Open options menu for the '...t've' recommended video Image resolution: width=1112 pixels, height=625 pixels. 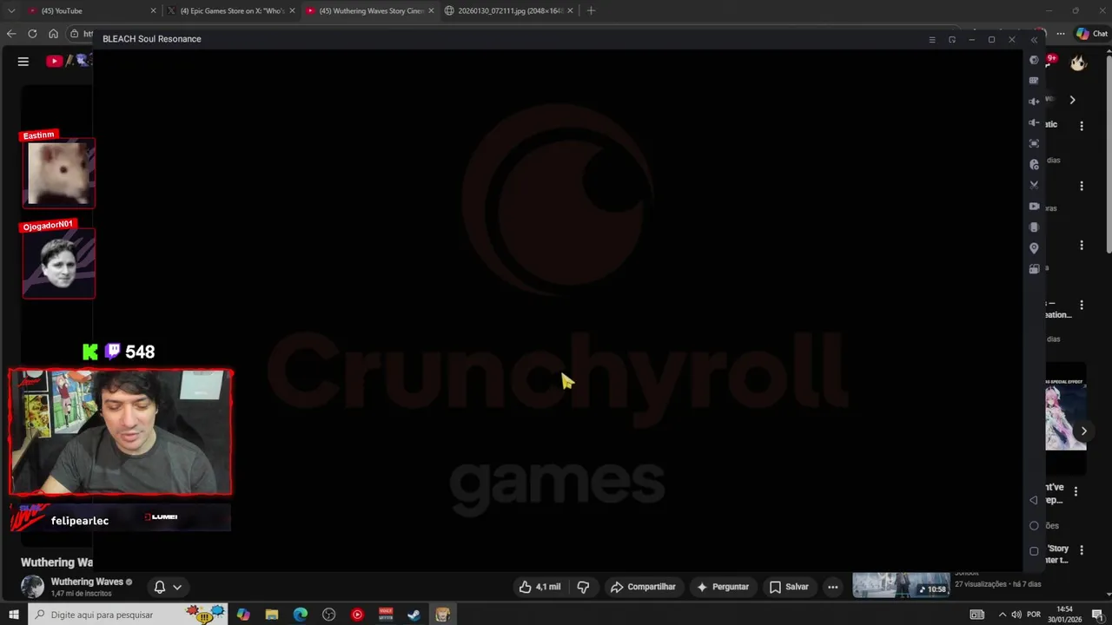click(1076, 491)
